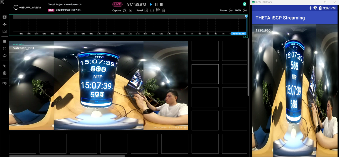Click the Panel label in toolbar
The width and height of the screenshot is (339, 157).
pyautogui.click(x=140, y=10)
